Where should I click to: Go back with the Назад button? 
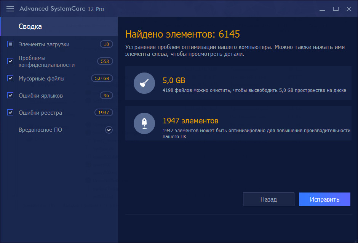268,199
